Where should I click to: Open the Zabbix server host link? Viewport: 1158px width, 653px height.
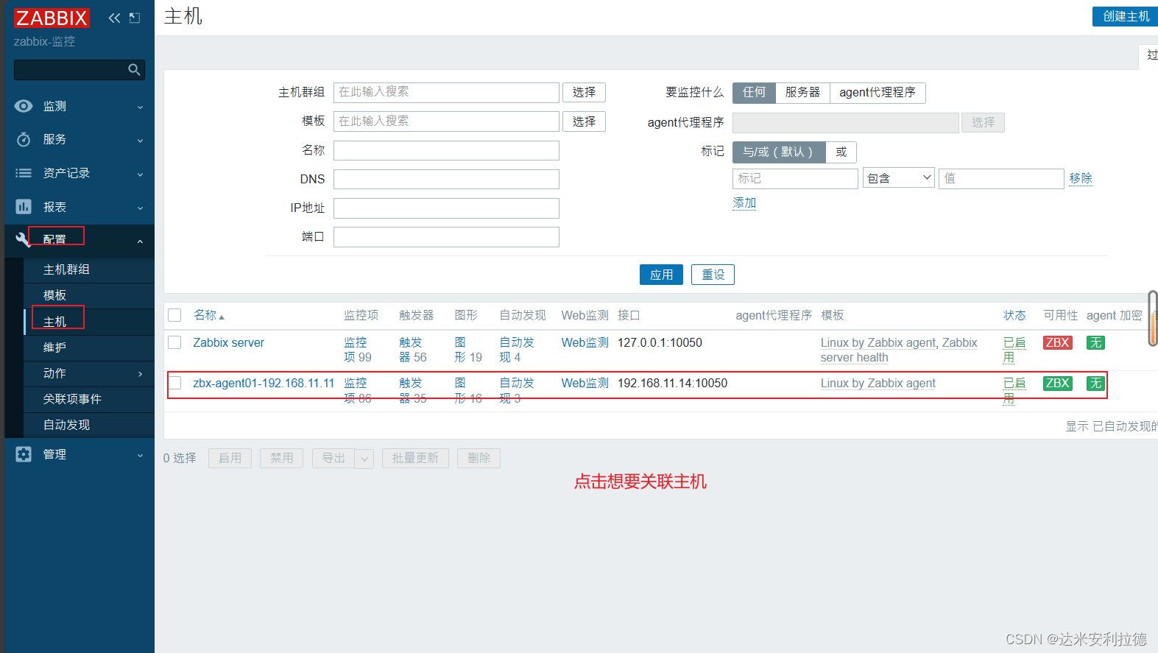coord(228,342)
